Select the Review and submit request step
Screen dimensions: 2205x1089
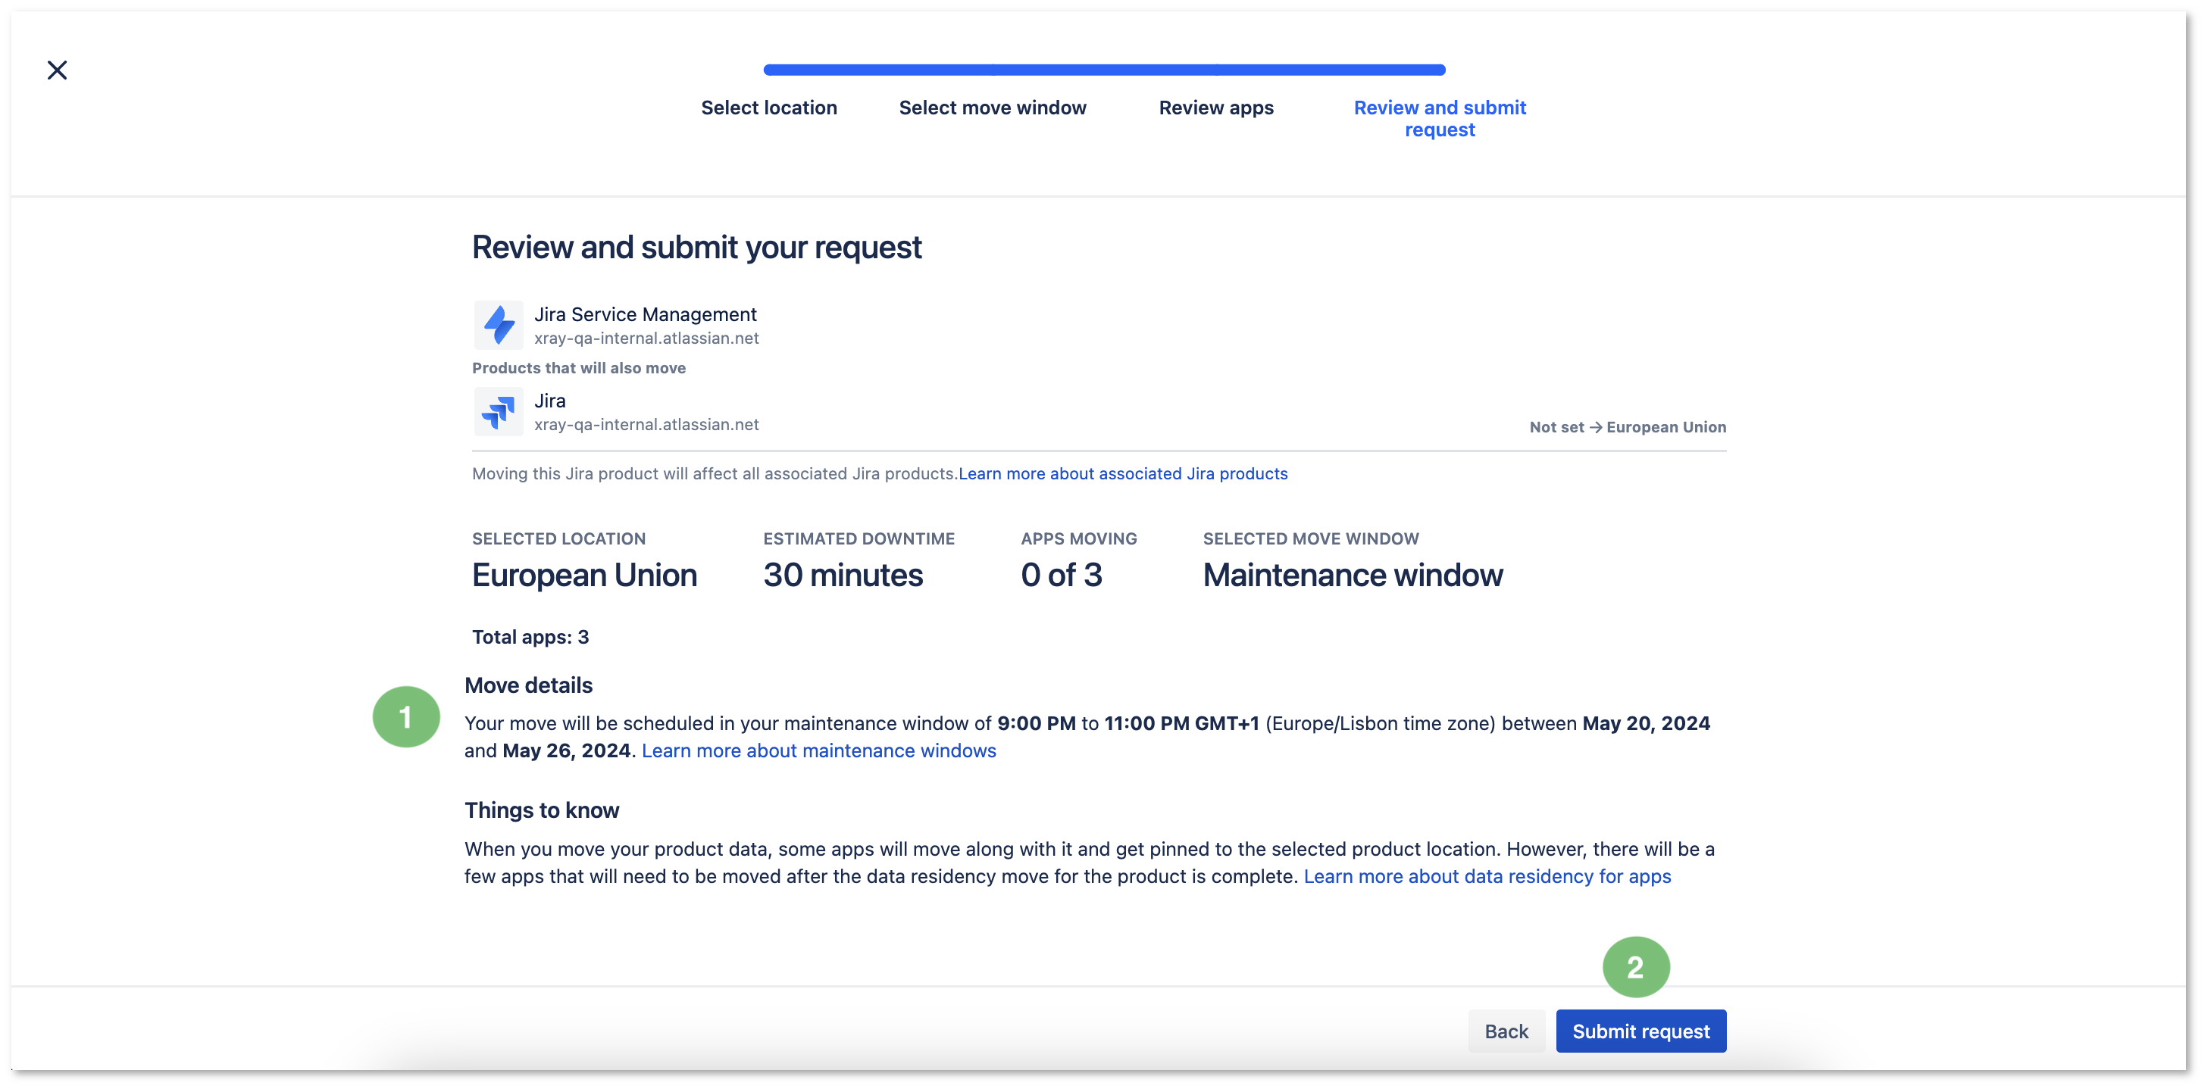click(x=1440, y=119)
